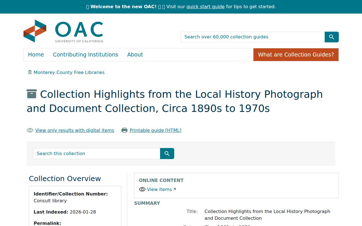The height and width of the screenshot is (226, 362).
Task: Click the Permalink label
Action: (x=47, y=223)
